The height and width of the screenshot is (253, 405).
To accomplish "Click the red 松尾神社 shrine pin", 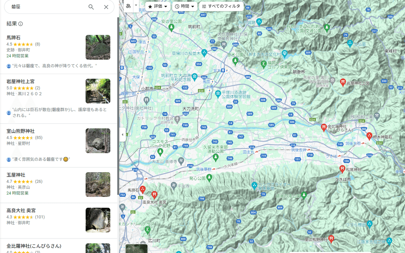I will (x=342, y=169).
